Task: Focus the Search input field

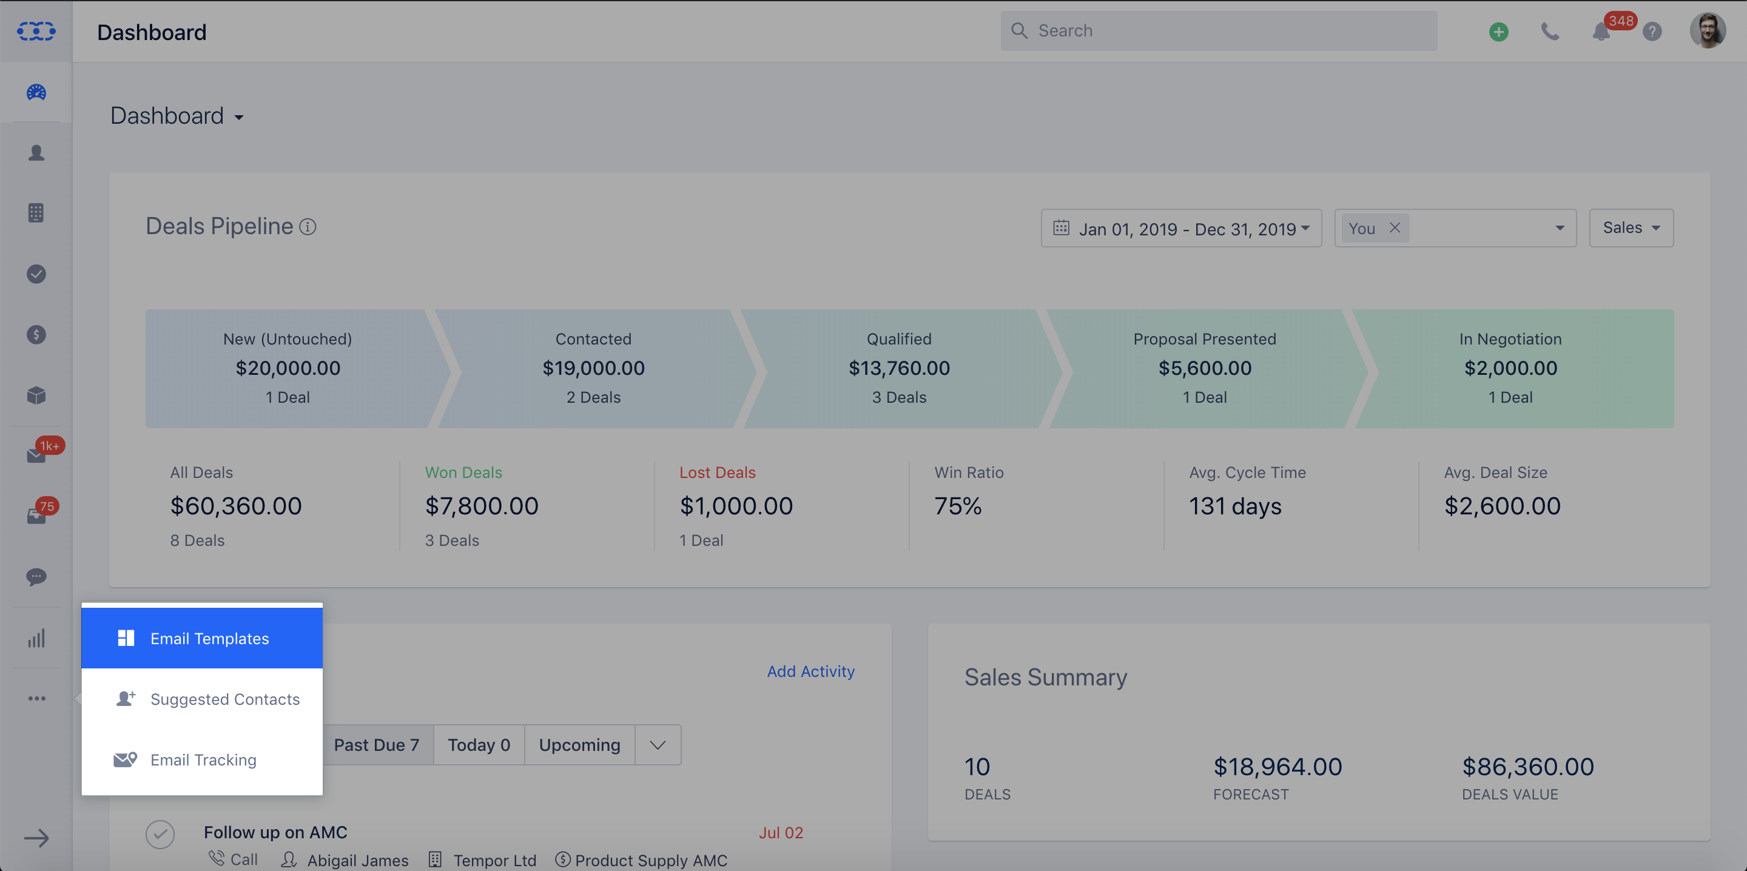Action: (1219, 30)
